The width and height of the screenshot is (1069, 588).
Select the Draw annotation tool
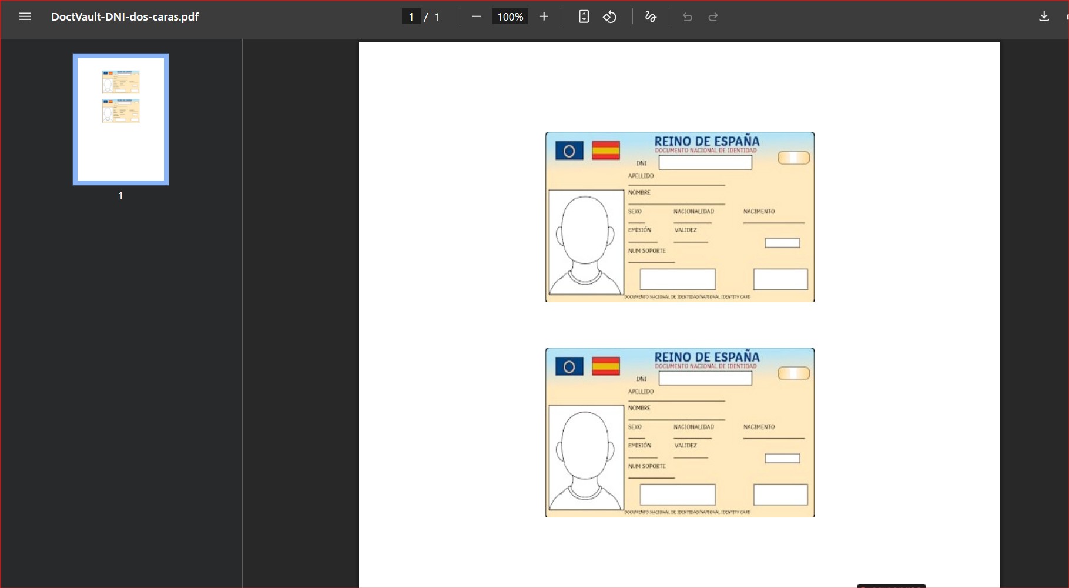(650, 16)
